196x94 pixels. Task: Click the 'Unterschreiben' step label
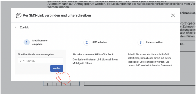[155, 42]
